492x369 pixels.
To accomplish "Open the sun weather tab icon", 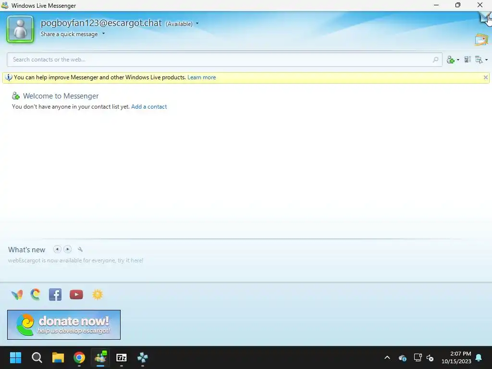I will point(98,295).
